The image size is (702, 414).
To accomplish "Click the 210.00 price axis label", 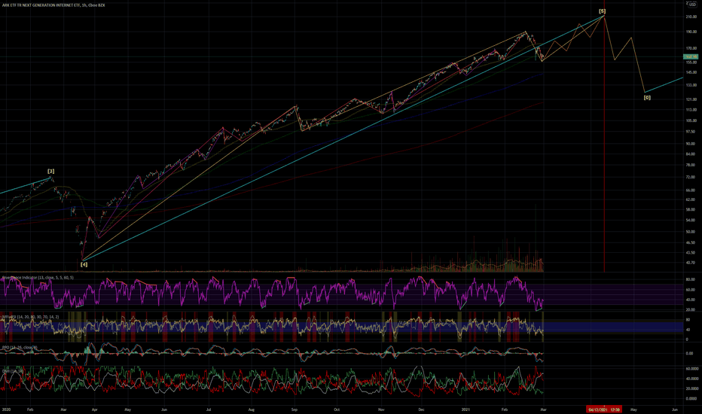I will click(691, 17).
